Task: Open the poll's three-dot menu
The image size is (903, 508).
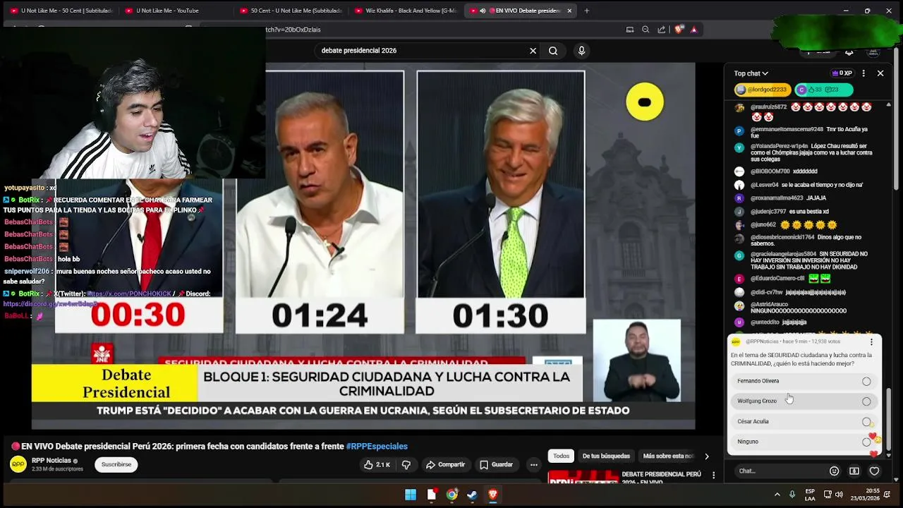Action: coord(871,341)
